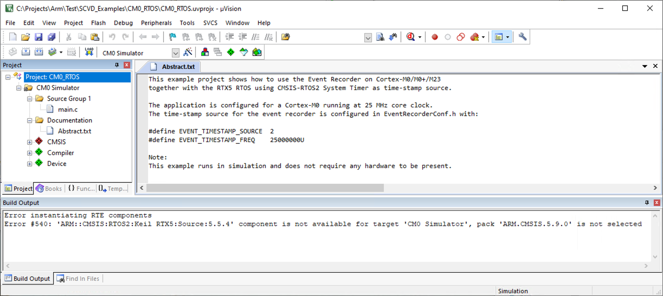Open the window layout dropdown arrow

point(507,37)
